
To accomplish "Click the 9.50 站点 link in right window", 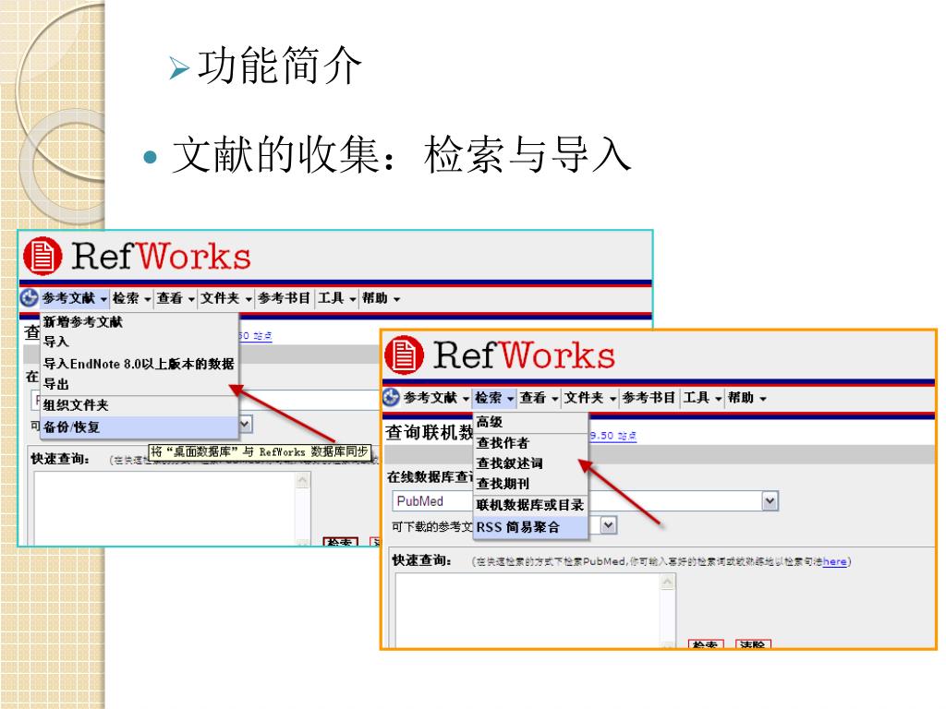I will click(x=613, y=436).
